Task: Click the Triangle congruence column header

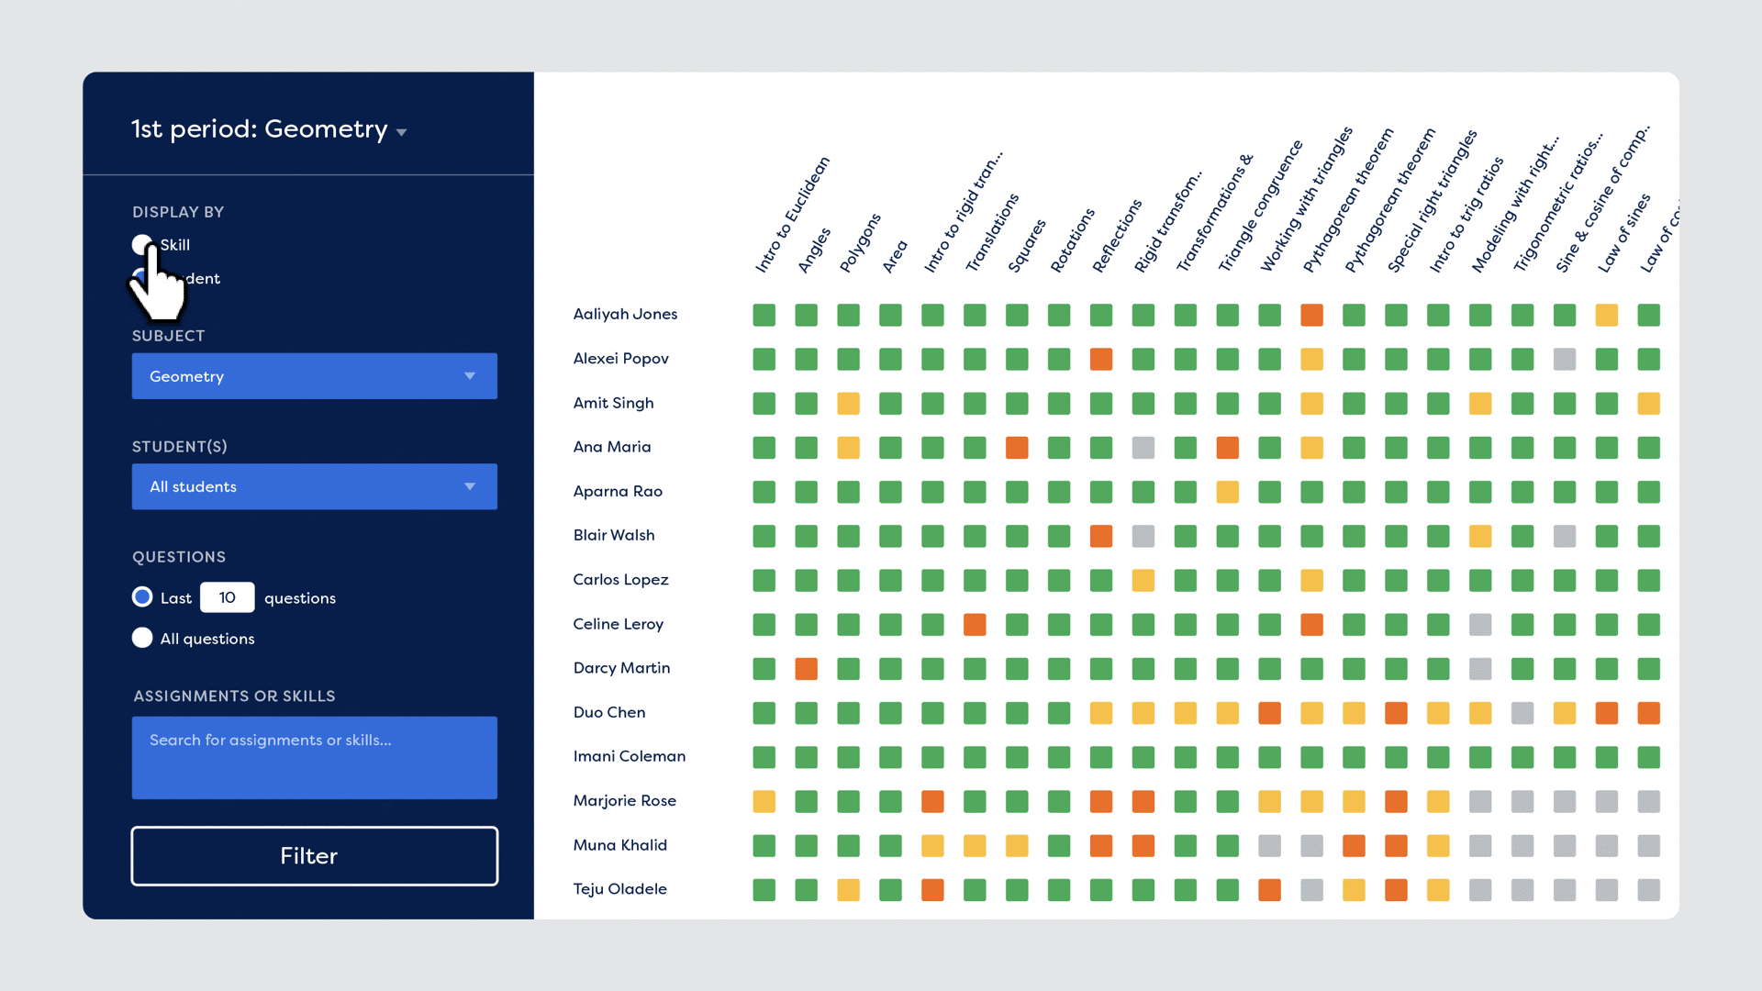Action: (1259, 206)
